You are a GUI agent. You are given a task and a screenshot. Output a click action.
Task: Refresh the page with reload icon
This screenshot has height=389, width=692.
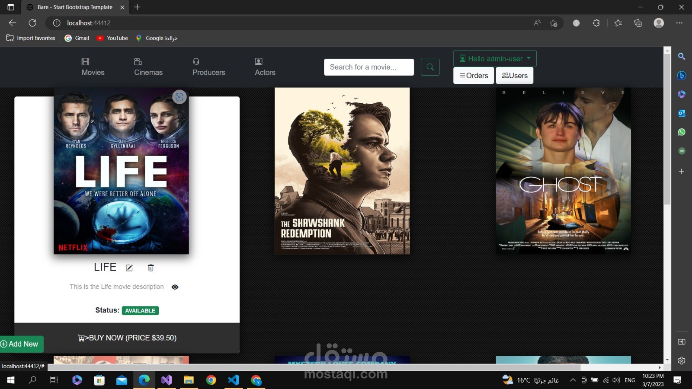[x=32, y=23]
